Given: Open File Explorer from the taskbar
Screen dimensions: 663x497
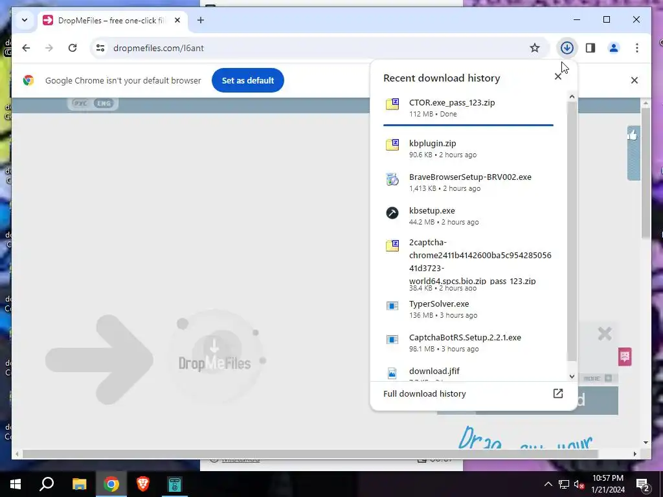Looking at the screenshot, I should 79,484.
